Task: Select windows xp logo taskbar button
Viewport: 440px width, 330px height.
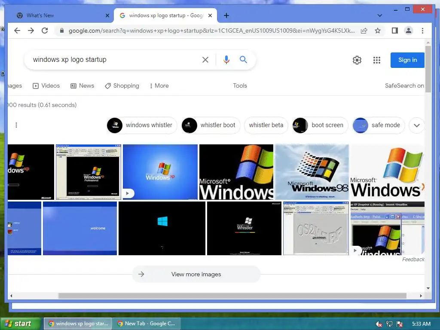Action: [x=78, y=324]
